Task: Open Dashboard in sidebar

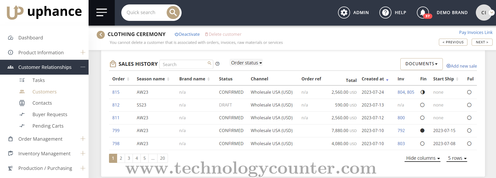Action: (x=31, y=38)
